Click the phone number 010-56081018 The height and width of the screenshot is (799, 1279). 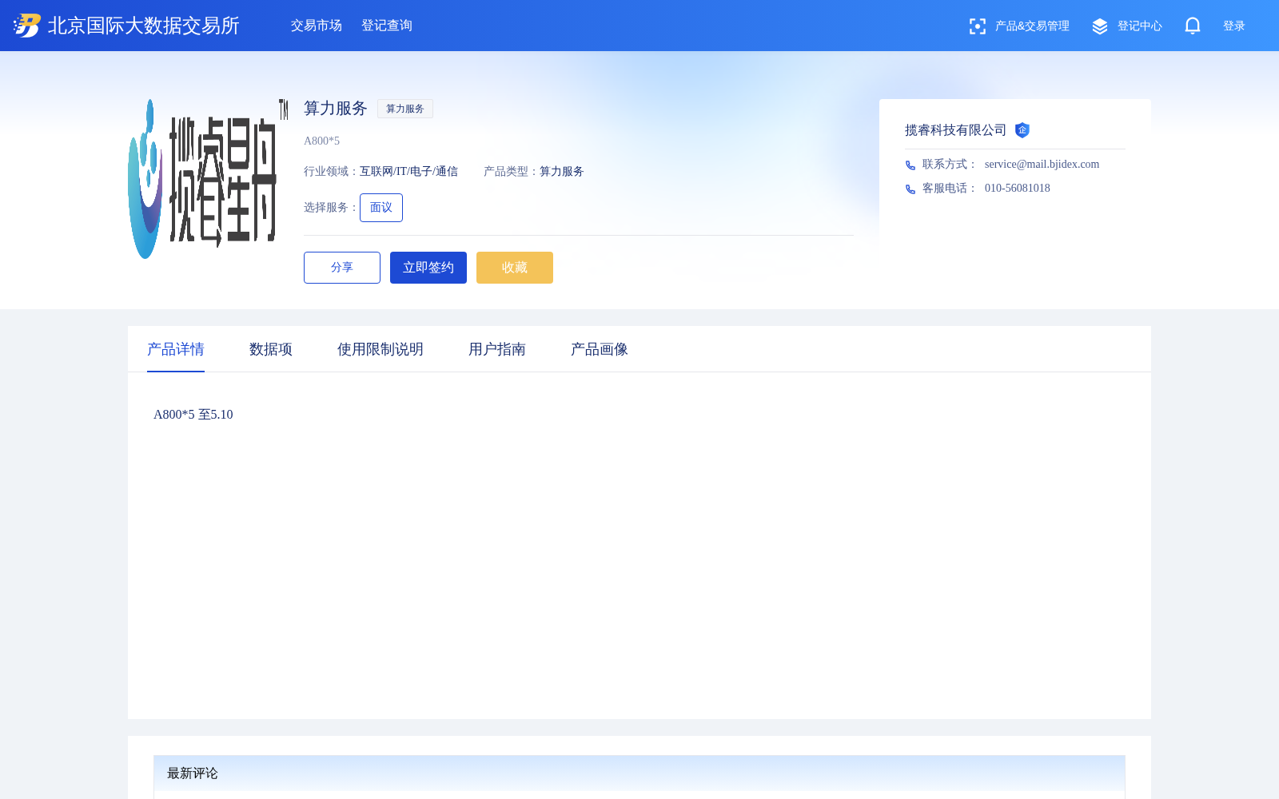(1018, 189)
